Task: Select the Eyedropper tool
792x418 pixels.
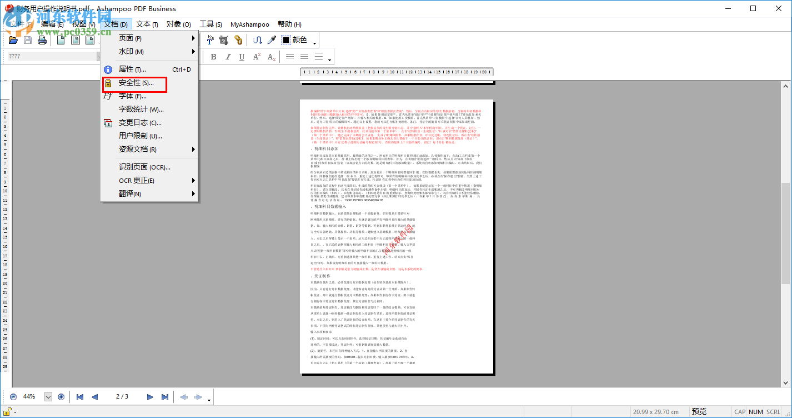Action: (271, 39)
